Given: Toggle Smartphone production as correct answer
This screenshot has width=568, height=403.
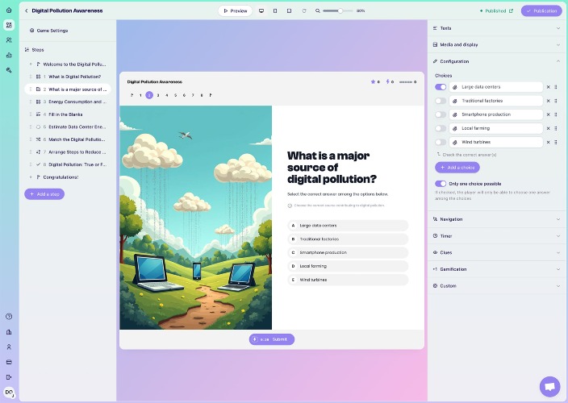Looking at the screenshot, I should 441,114.
